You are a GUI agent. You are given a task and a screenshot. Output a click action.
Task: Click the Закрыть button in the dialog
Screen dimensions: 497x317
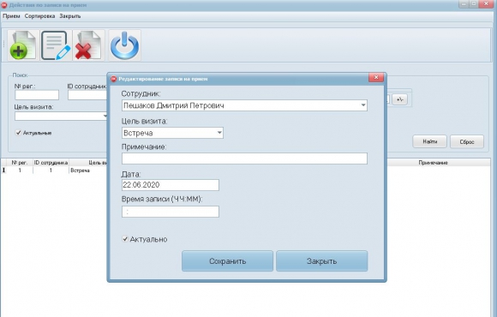[x=321, y=261]
